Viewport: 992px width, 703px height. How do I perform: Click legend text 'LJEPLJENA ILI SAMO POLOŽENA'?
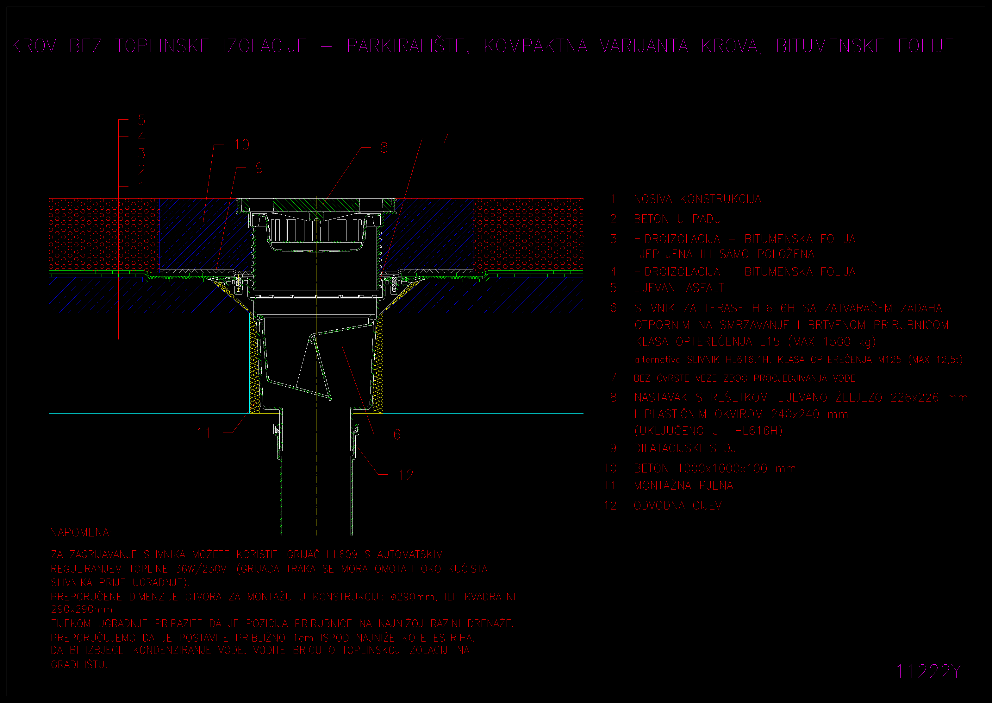click(x=724, y=254)
